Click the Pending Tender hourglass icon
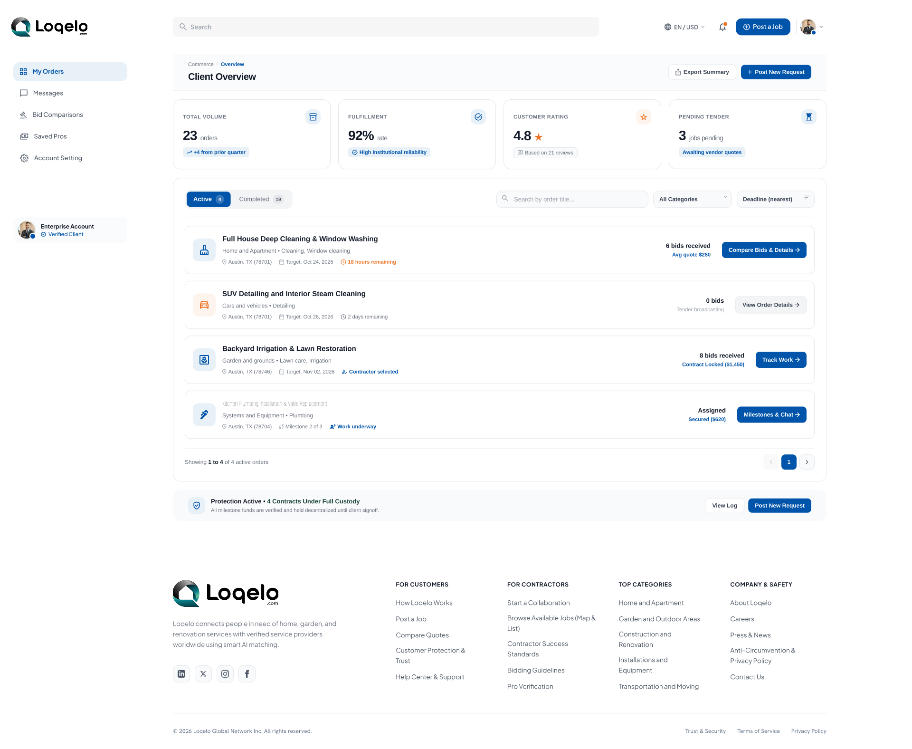912x749 pixels. click(x=809, y=117)
